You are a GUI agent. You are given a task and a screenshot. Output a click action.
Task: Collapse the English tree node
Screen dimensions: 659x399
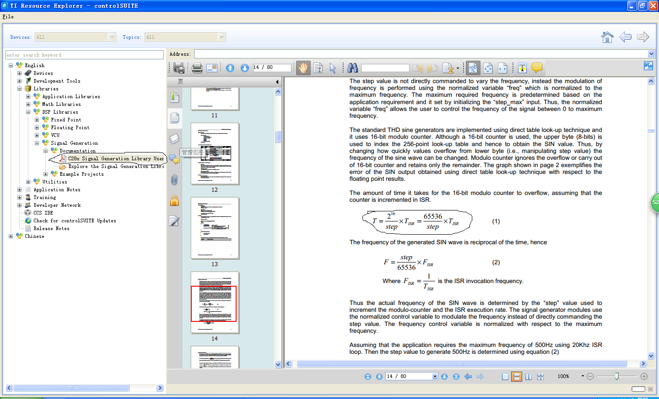click(x=11, y=65)
